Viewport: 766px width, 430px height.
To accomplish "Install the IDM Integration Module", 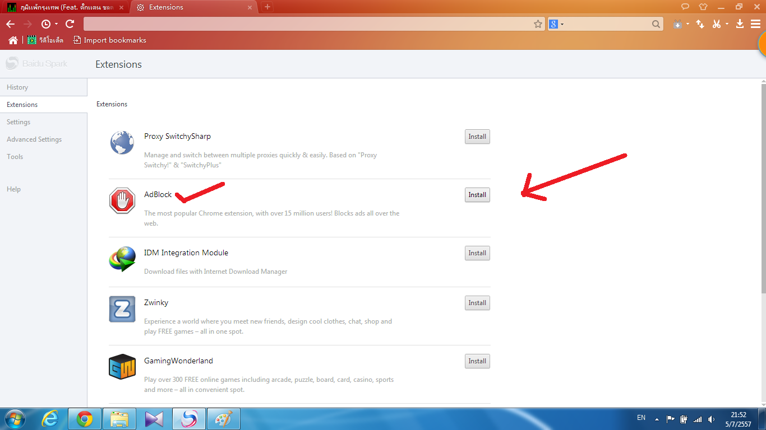I will point(477,253).
